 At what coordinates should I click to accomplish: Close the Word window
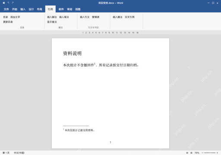218,3
